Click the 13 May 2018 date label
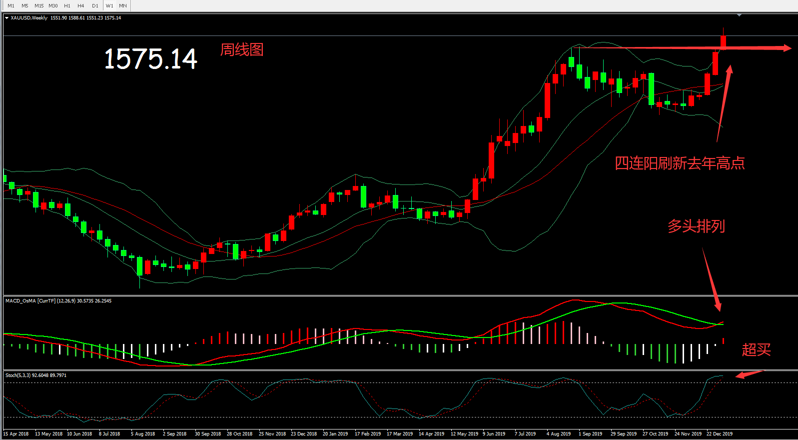798x440 pixels. 48,434
